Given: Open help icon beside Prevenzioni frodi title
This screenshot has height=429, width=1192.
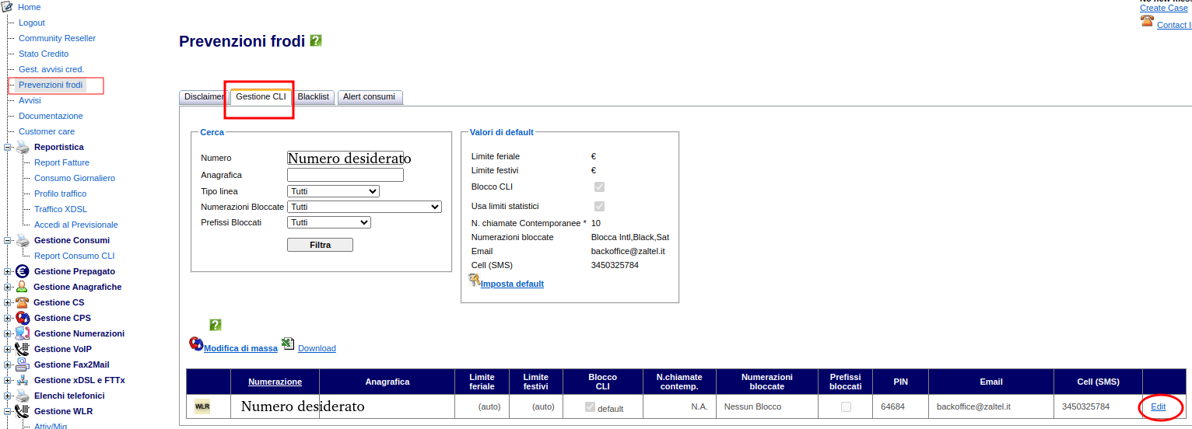Looking at the screenshot, I should click(x=316, y=40).
